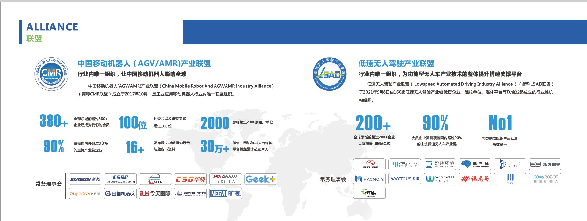Open the Horizon Robotics 地平线 logo
This screenshot has height=221, width=587.
(475, 164)
